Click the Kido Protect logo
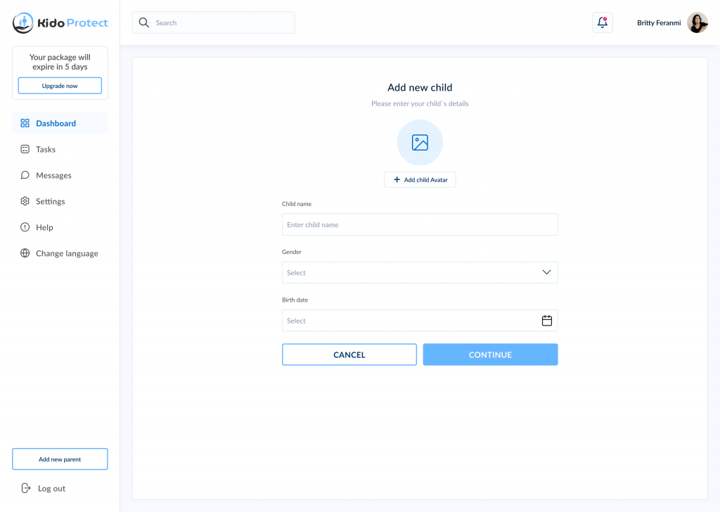Viewport: 720px width, 512px height. (60, 23)
